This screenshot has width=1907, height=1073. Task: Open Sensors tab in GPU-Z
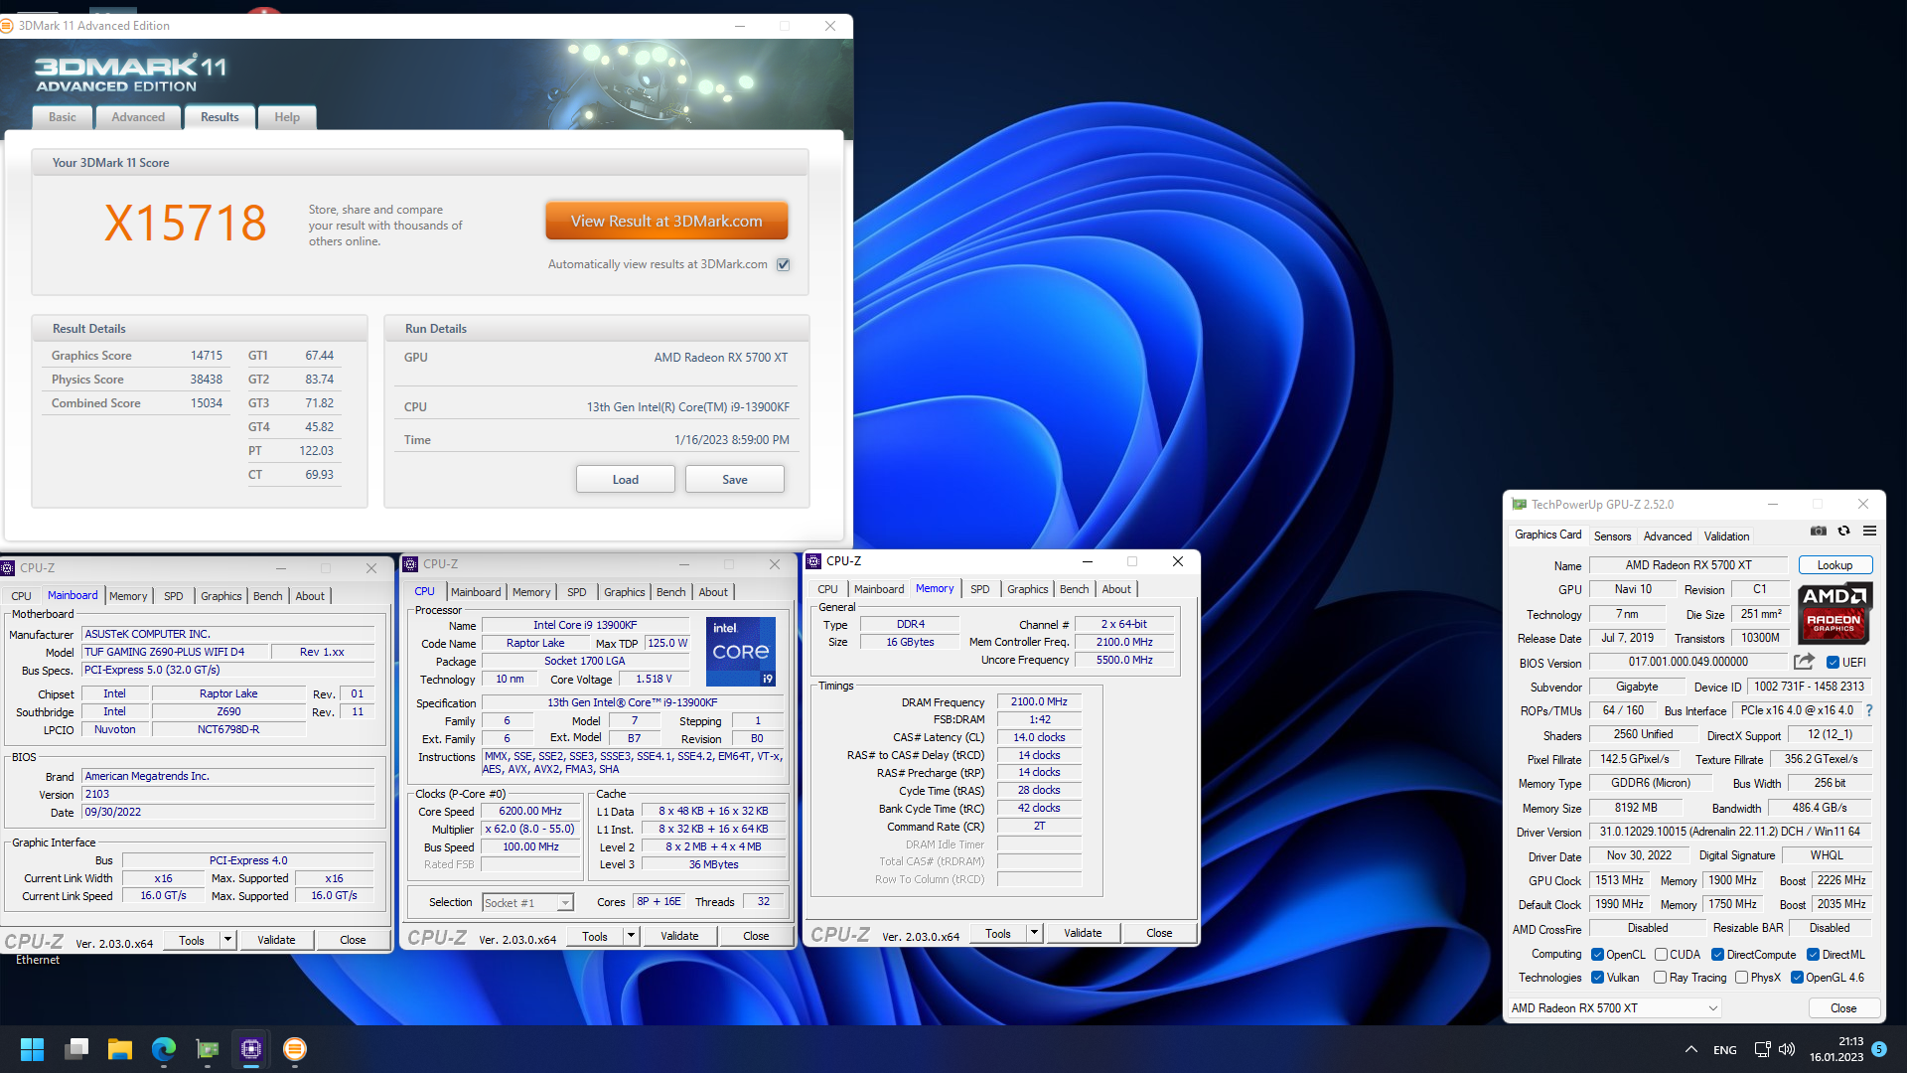pyautogui.click(x=1612, y=536)
